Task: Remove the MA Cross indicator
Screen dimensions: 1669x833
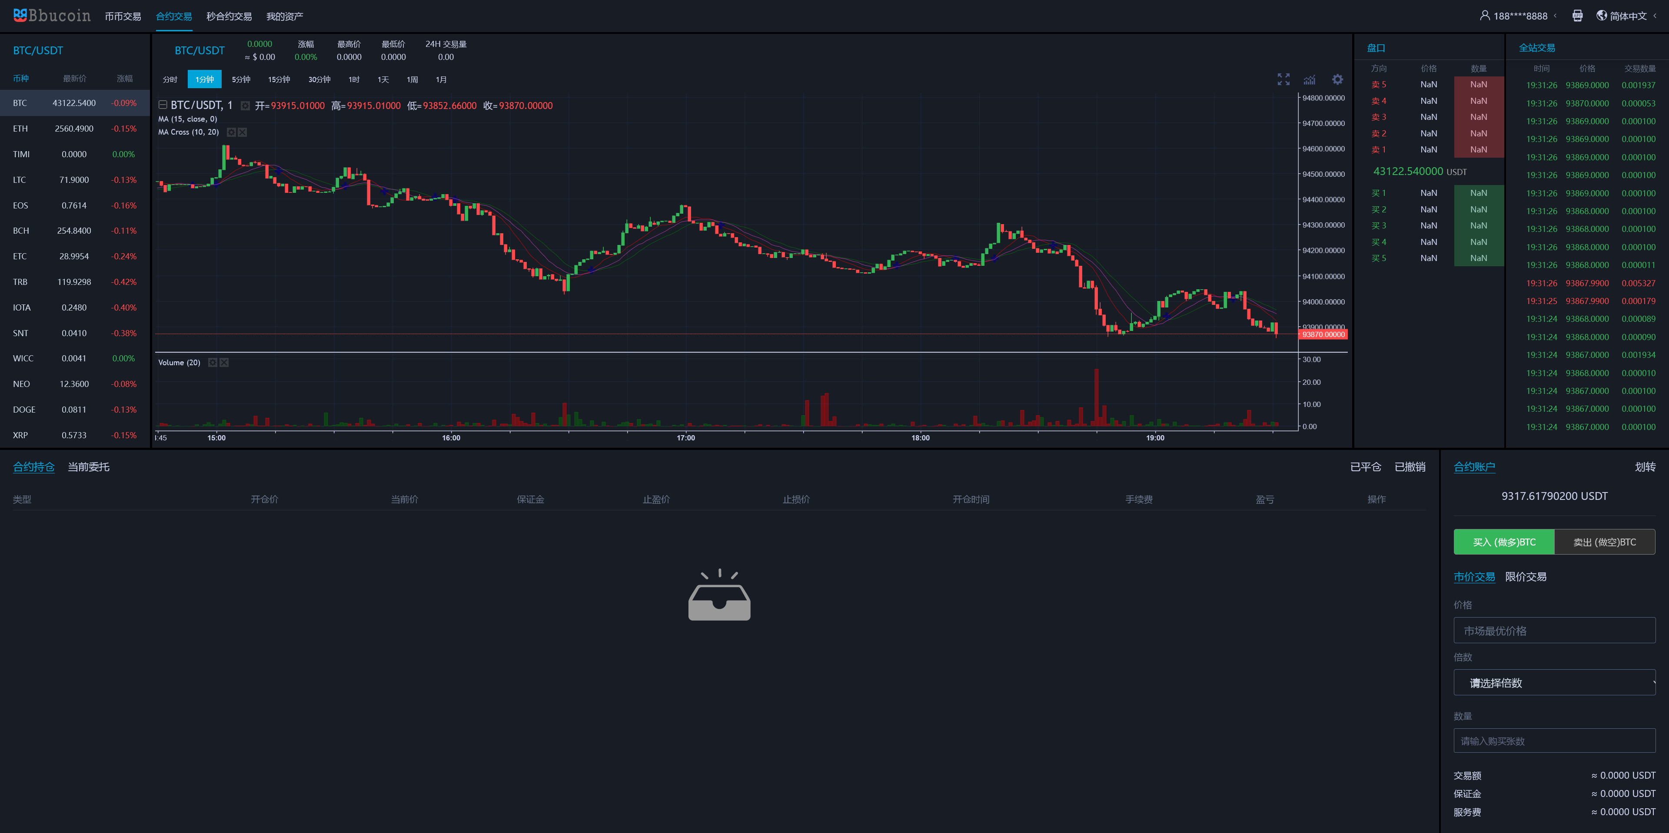Action: 243,132
